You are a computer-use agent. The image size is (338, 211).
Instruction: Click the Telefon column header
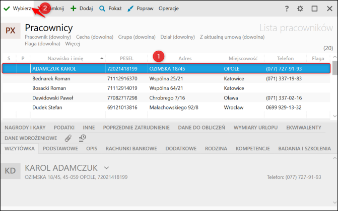[285, 58]
